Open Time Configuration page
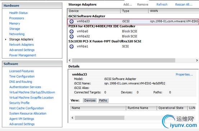Screen dimensions: 199x131 point(22,76)
